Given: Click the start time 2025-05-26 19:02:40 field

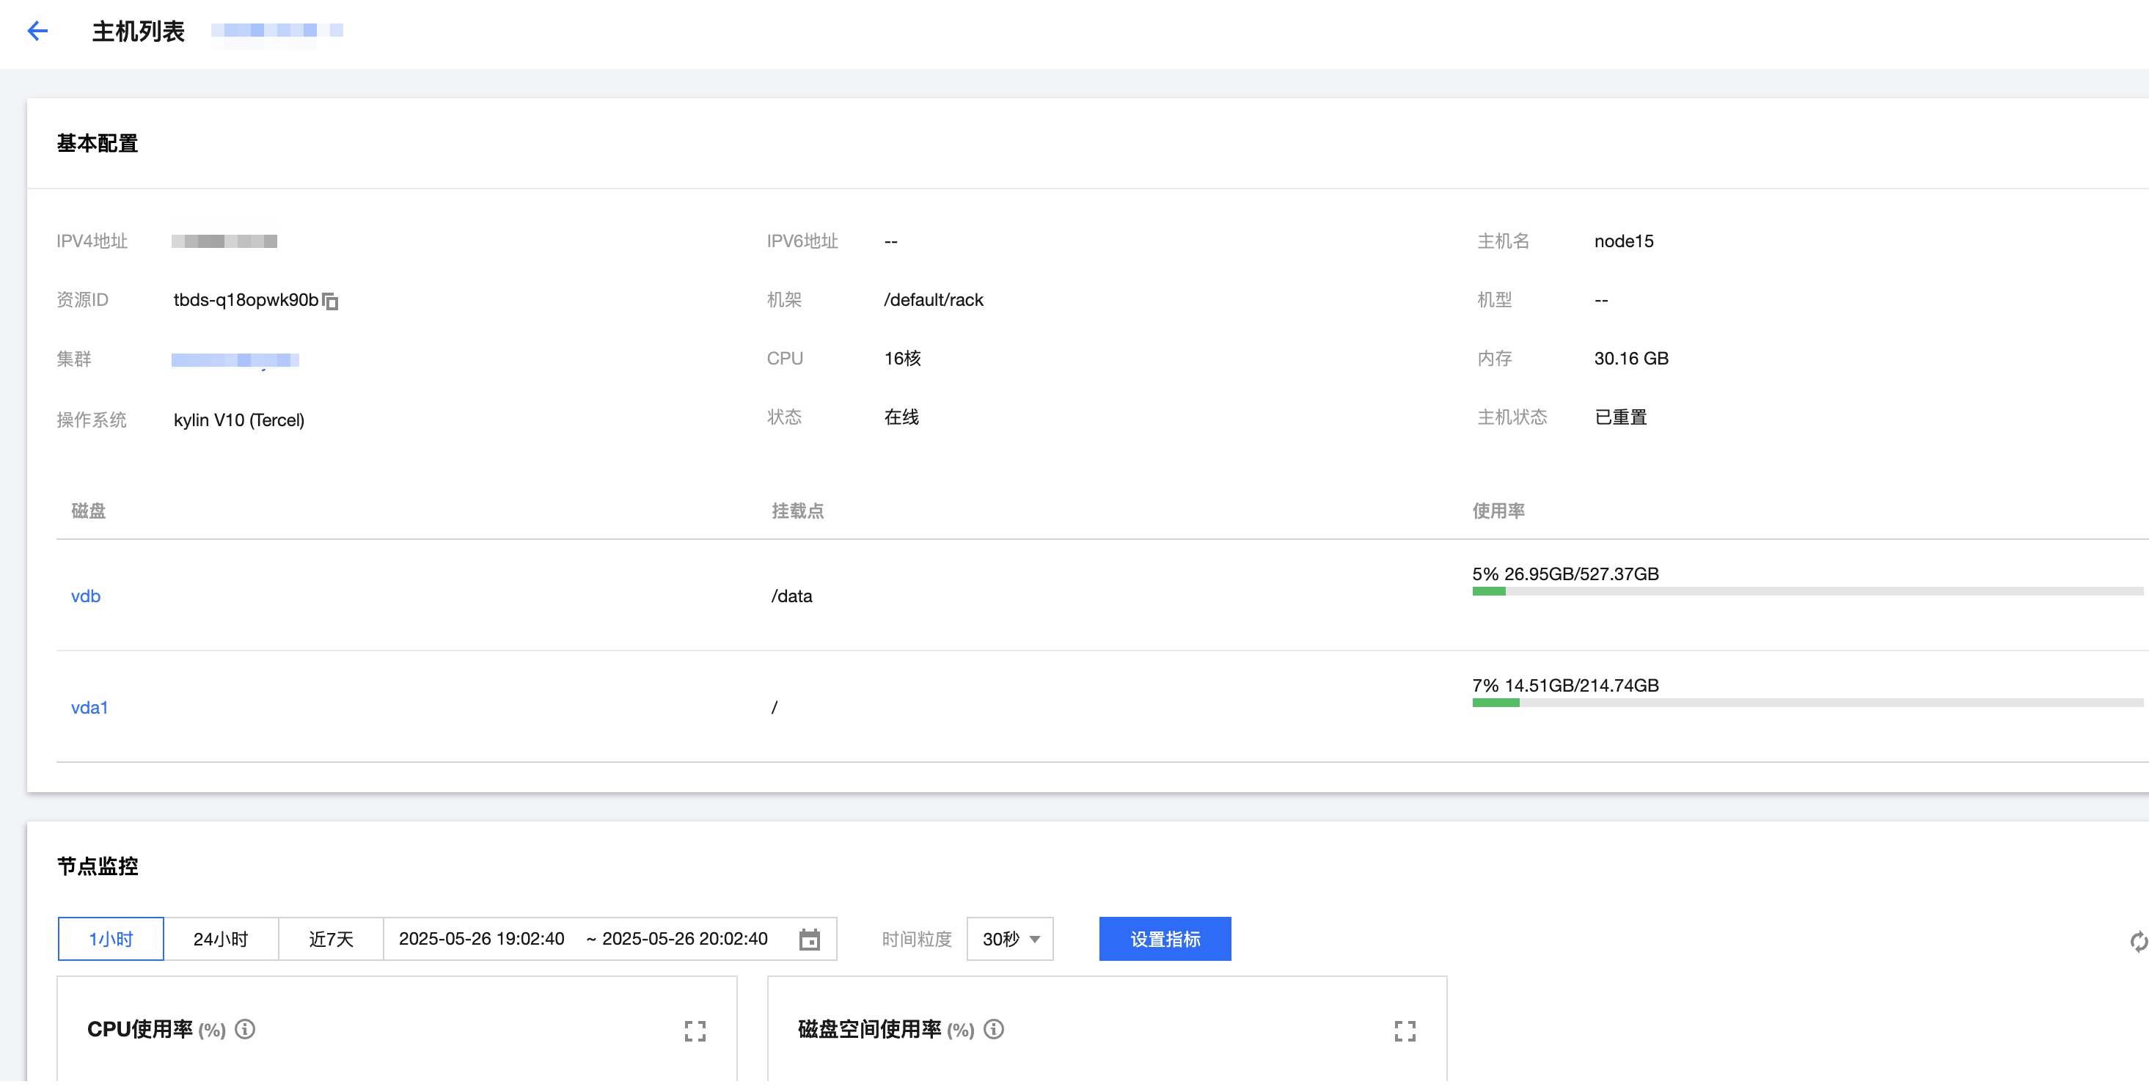Looking at the screenshot, I should [481, 940].
